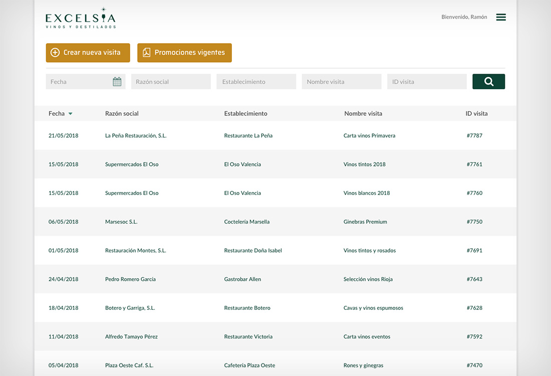Sort by the Razón social column header

click(122, 114)
